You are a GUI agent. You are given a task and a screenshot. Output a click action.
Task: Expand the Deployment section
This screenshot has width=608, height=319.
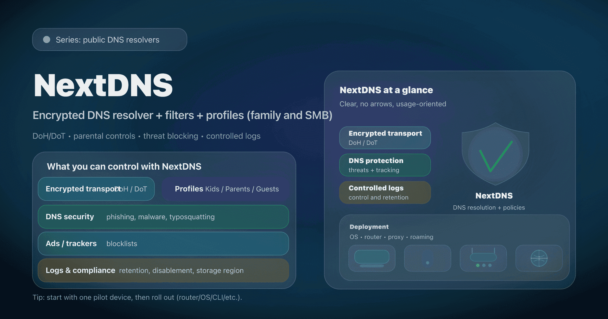point(369,227)
